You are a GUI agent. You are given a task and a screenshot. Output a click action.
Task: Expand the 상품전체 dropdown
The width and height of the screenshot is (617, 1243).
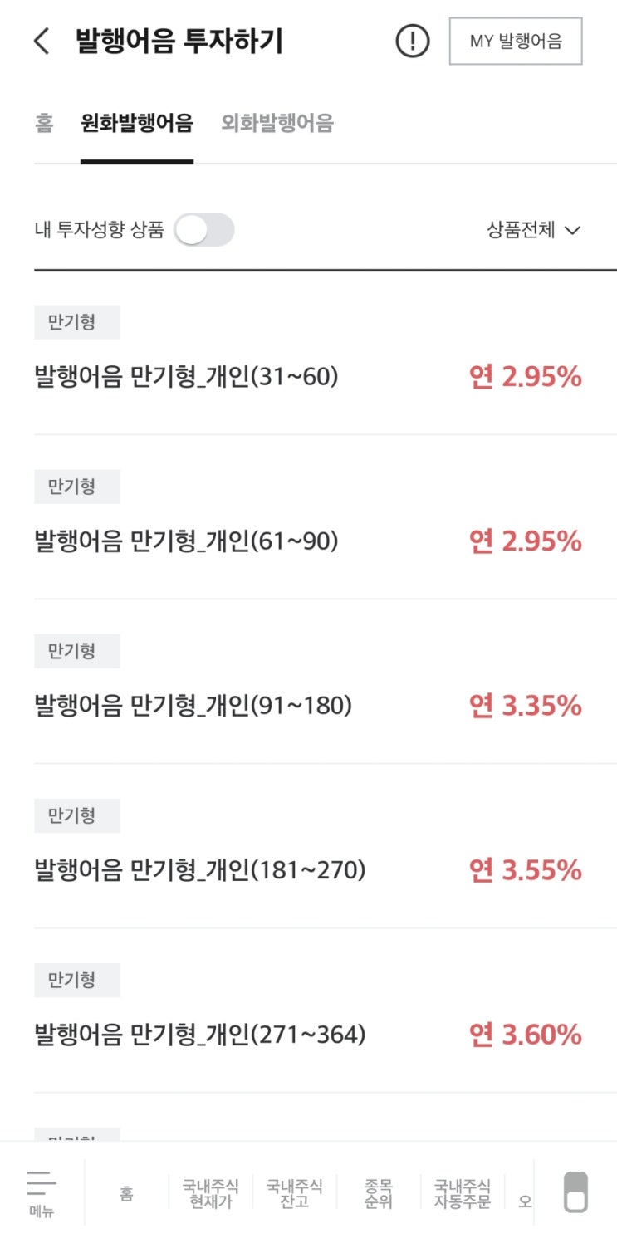(x=534, y=230)
